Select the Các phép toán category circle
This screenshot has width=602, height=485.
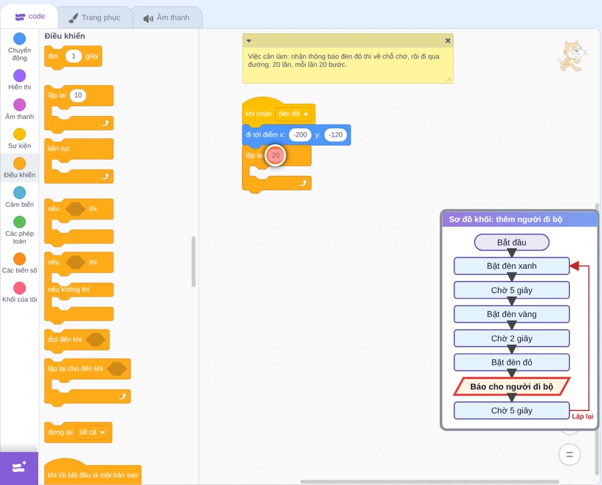point(19,222)
